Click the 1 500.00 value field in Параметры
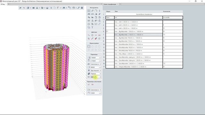This screenshot has width=205, height=115. tap(96, 57)
